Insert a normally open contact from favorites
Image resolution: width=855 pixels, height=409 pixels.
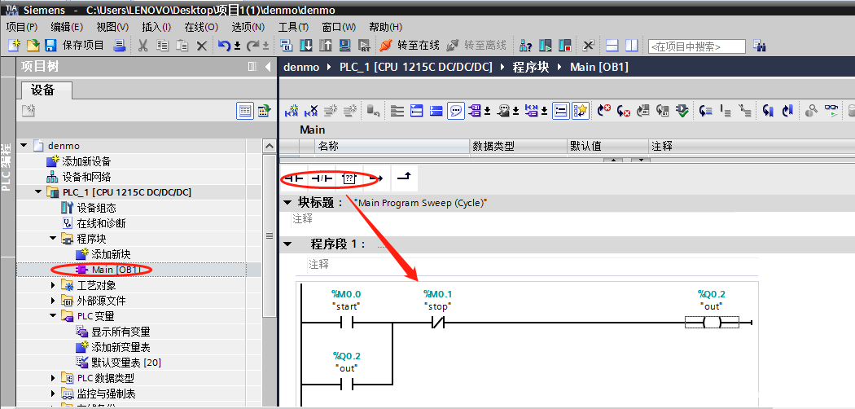pyautogui.click(x=294, y=177)
